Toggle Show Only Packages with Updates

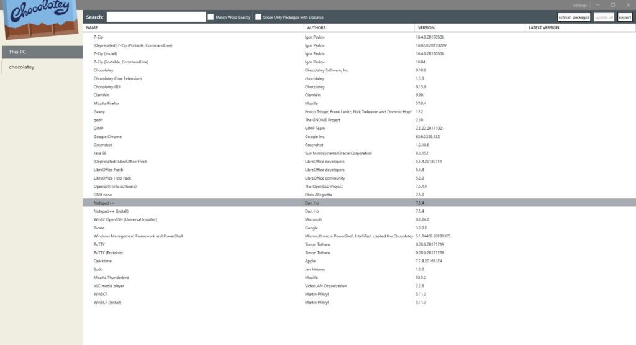258,17
